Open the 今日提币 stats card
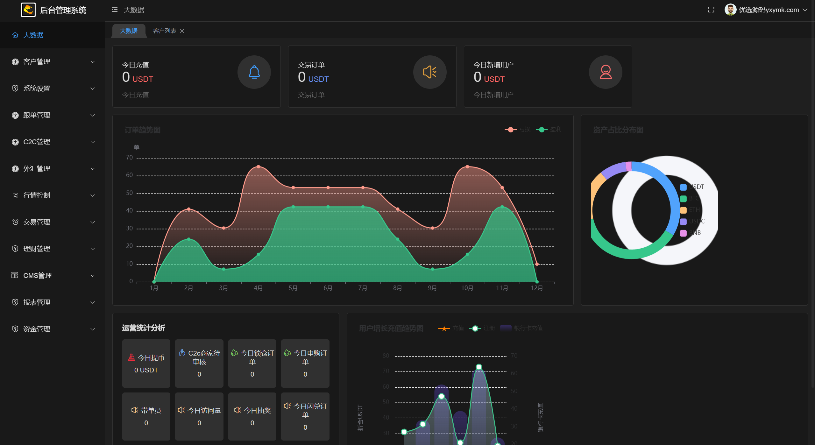815x445 pixels. tap(146, 364)
